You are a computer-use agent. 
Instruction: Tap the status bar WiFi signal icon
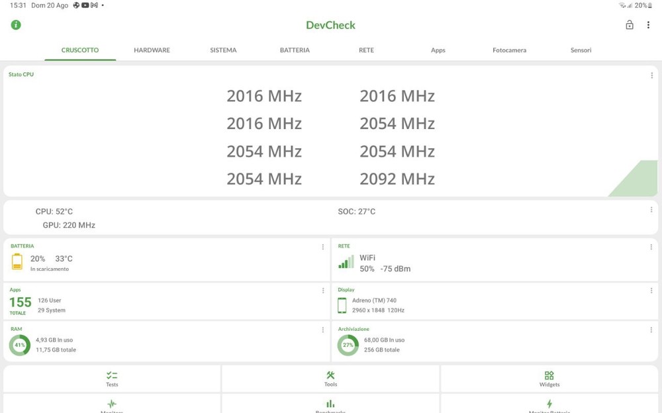[622, 5]
